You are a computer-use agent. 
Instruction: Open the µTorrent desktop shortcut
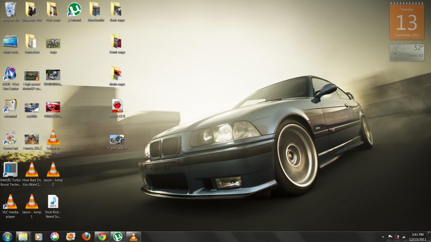click(x=74, y=9)
